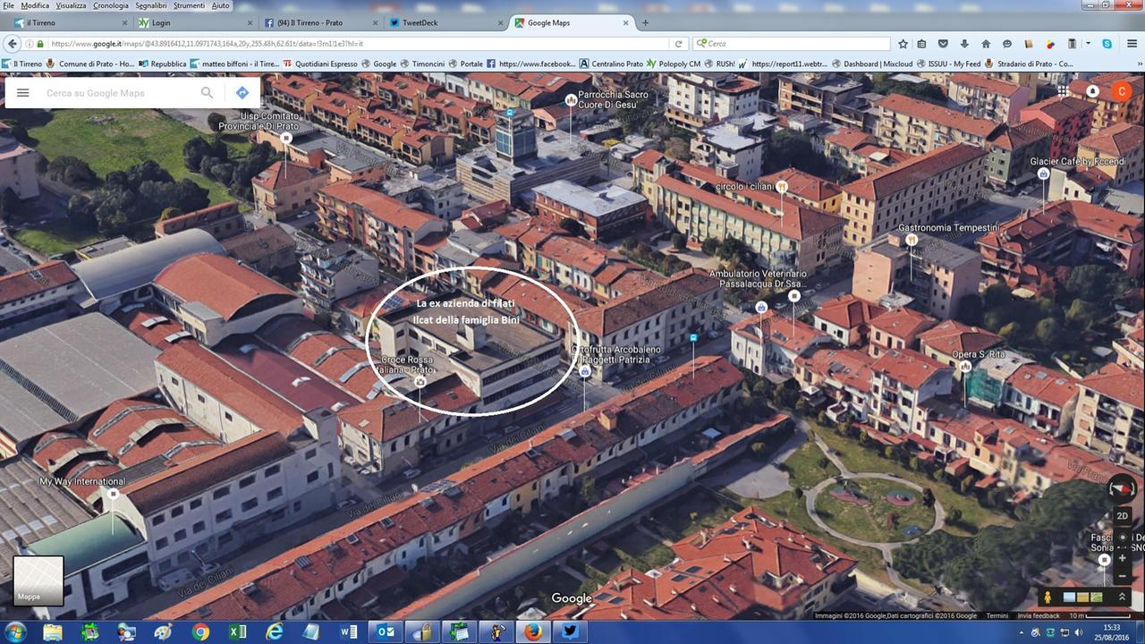Switch to the Login browser tab
Screen dimensions: 1145x644
196,22
